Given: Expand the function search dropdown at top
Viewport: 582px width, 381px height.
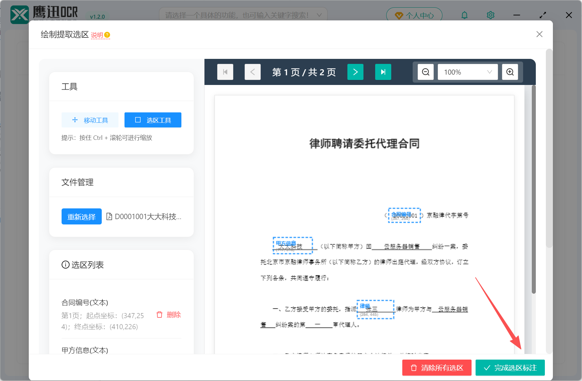Looking at the screenshot, I should [x=319, y=15].
